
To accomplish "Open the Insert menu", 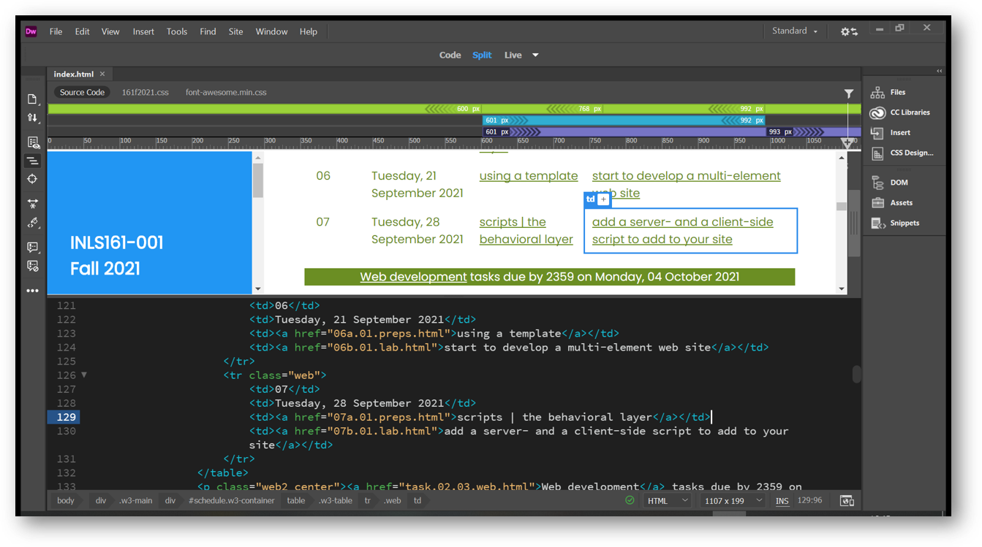I will (143, 32).
